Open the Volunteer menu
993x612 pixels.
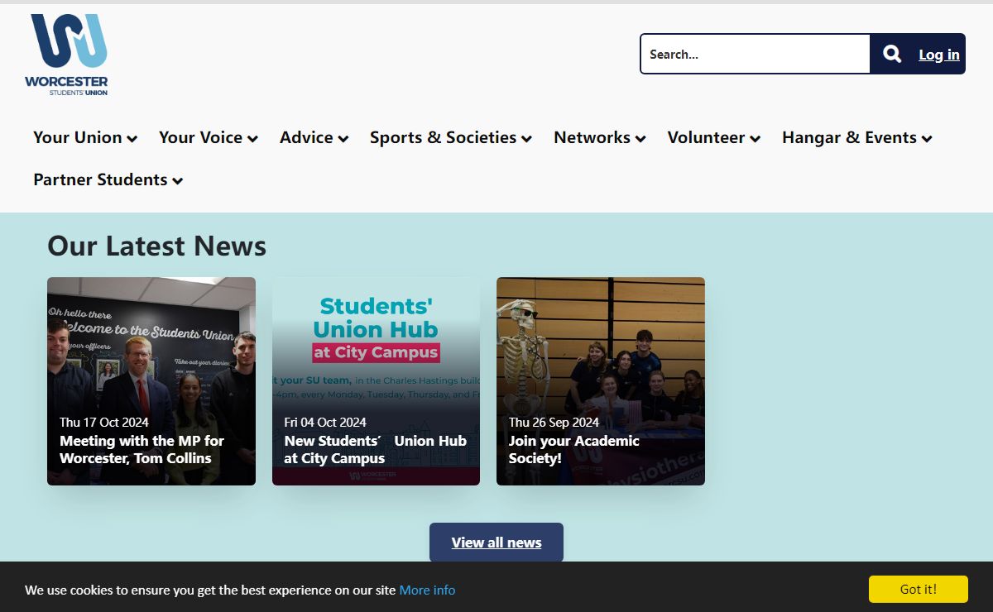[x=714, y=138]
